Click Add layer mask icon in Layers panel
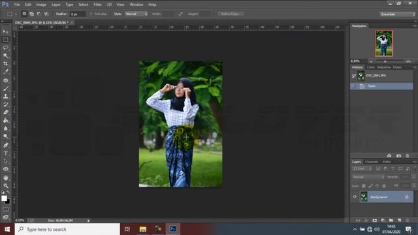The image size is (418, 235). pos(374,221)
